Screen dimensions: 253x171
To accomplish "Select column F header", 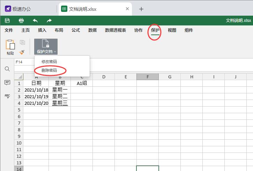I will click(x=148, y=77).
